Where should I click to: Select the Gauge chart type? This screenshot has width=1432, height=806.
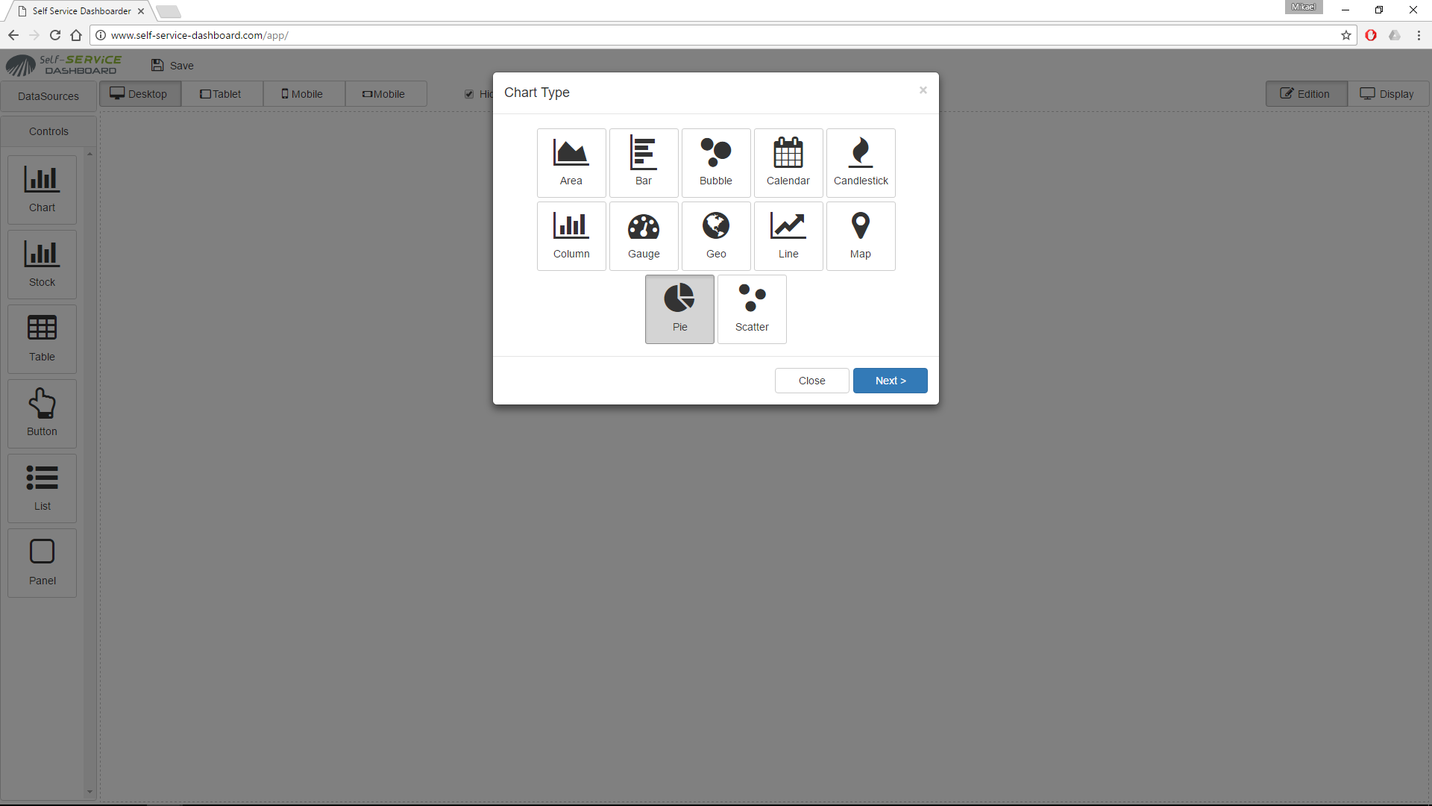[x=643, y=234]
